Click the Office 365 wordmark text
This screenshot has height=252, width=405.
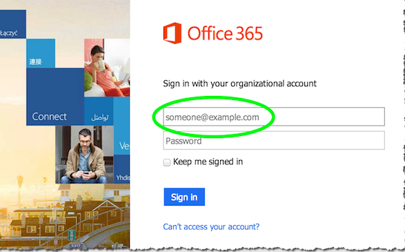[x=225, y=34]
